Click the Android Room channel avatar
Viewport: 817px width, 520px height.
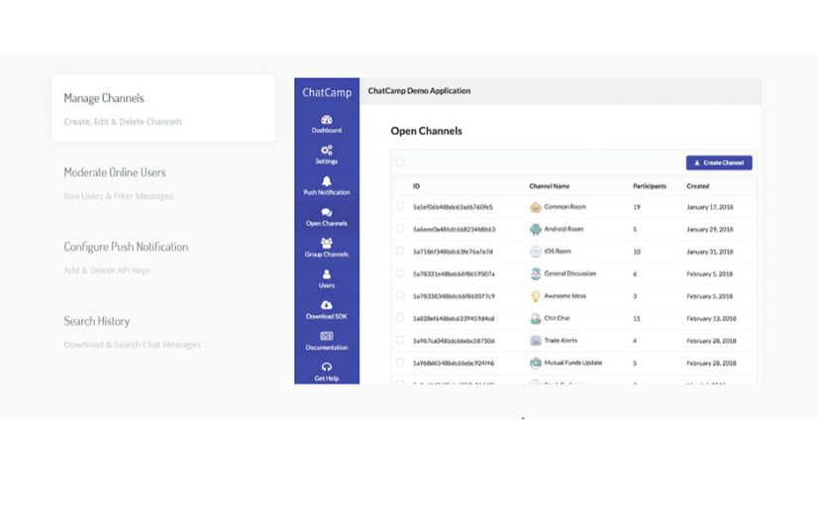coord(535,229)
